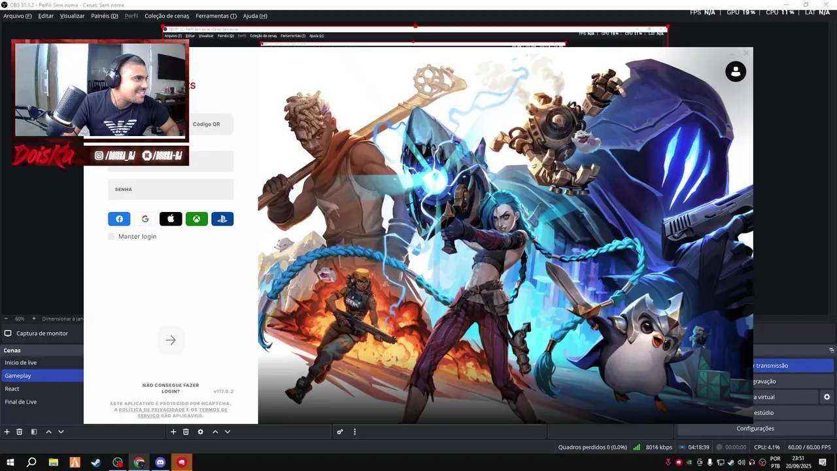The height and width of the screenshot is (471, 837).
Task: Zoom in preview with plus icon
Action: [x=34, y=319]
